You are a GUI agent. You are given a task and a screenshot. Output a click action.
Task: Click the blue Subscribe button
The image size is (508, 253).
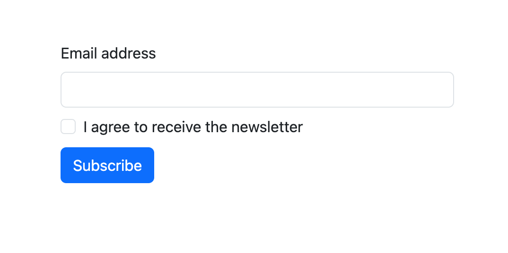click(x=107, y=165)
